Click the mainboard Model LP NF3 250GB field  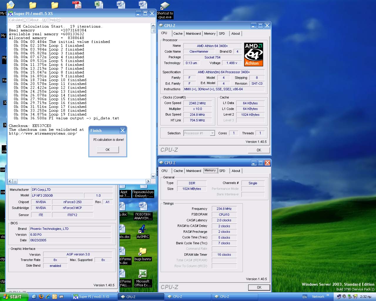click(57, 195)
